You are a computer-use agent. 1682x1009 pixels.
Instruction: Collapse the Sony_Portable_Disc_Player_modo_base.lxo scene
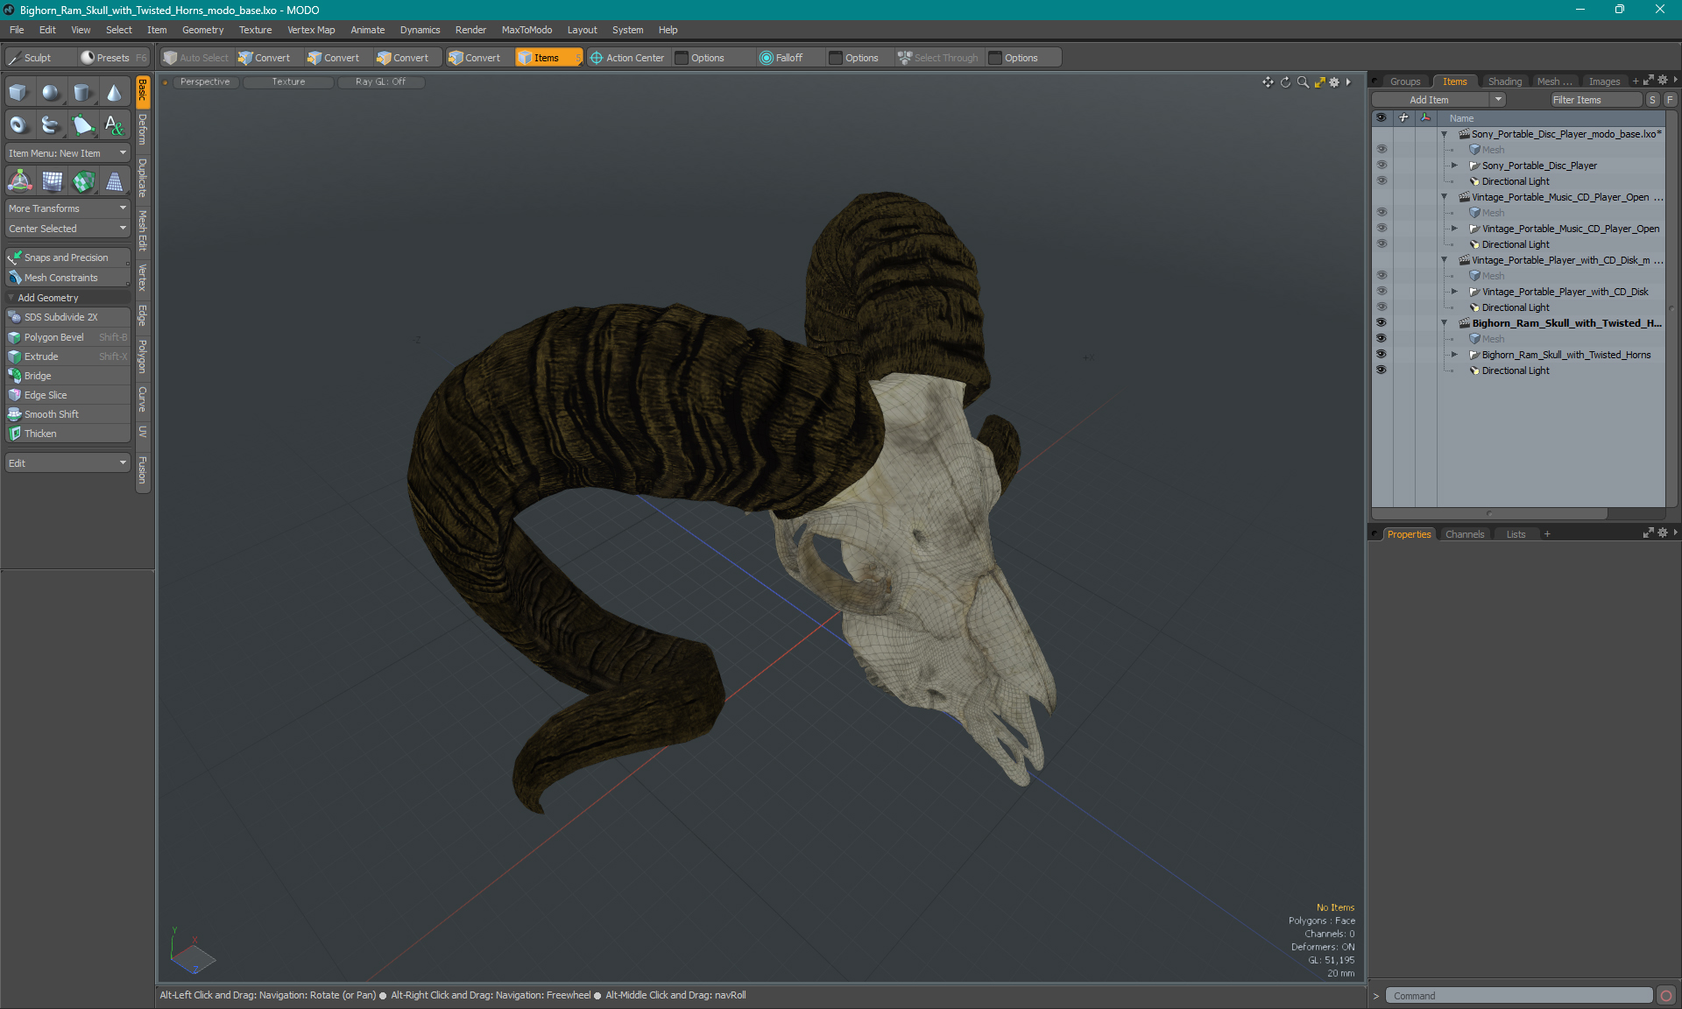1445,134
